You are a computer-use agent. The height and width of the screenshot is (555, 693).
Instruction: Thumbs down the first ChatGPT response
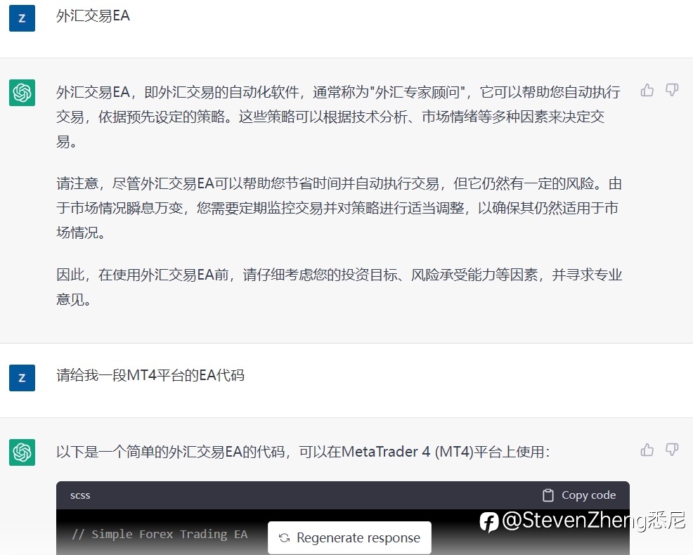tap(672, 90)
